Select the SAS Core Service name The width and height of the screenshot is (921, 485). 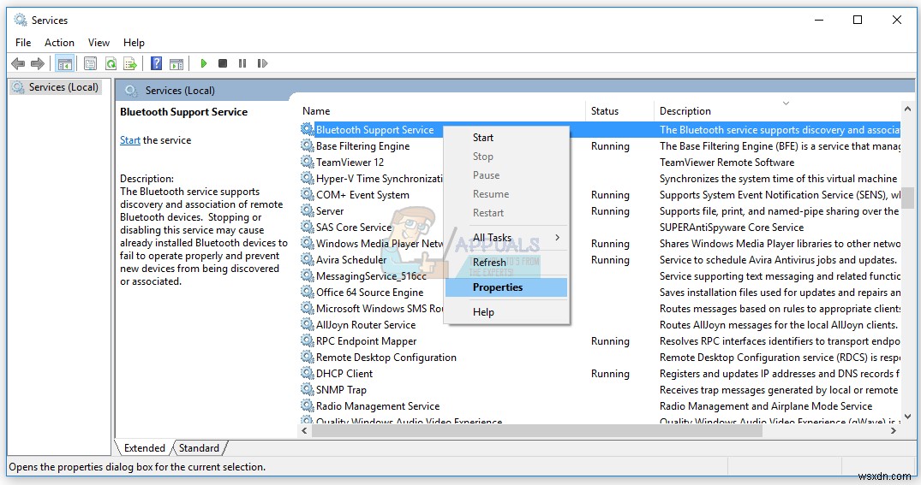[x=354, y=227]
